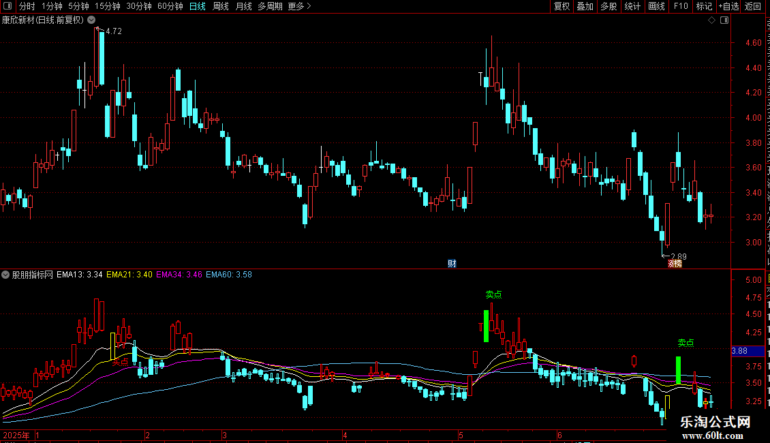770x443 pixels.
Task: Click the green 卖点 signal near May
Action: click(x=493, y=294)
